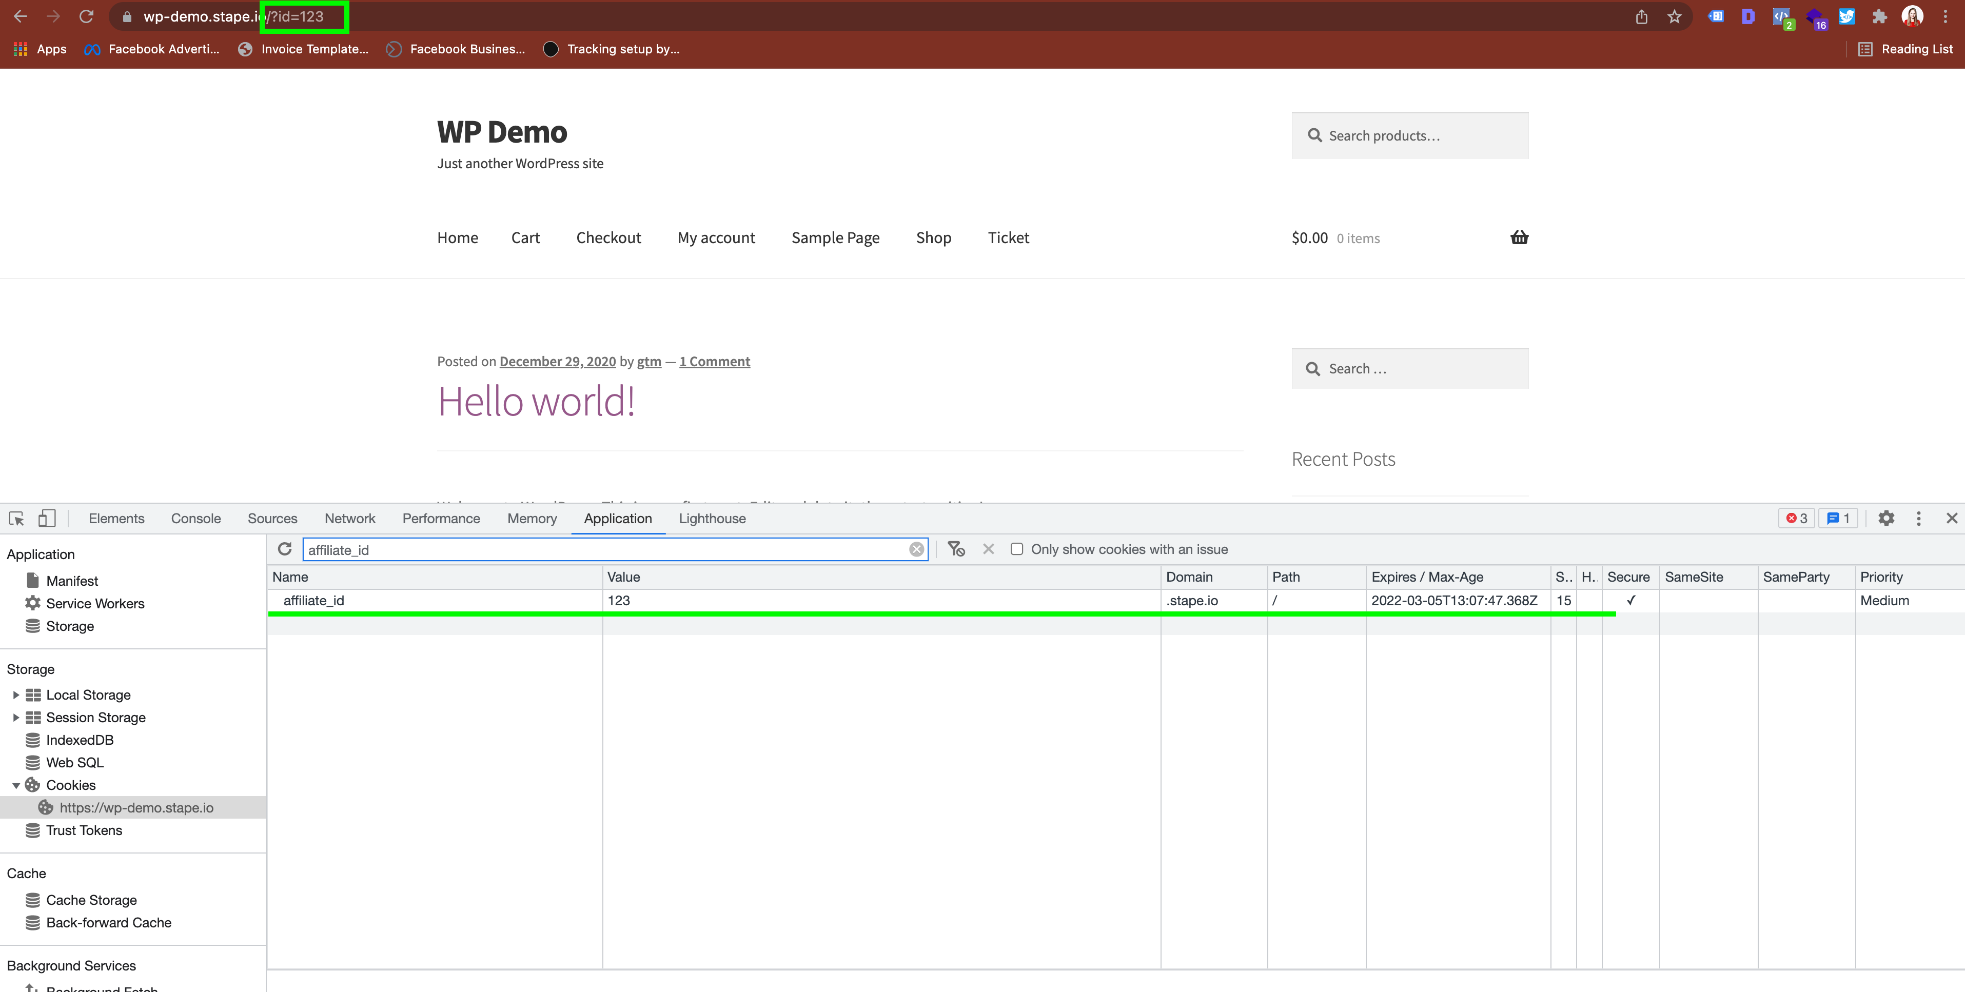Open the Console tab in DevTools
This screenshot has width=1965, height=992.
(196, 519)
